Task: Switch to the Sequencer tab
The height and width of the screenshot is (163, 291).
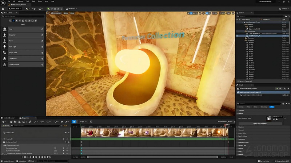Action: coord(25,118)
